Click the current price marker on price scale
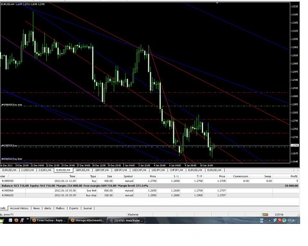The height and width of the screenshot is (246, 308). click(294, 145)
